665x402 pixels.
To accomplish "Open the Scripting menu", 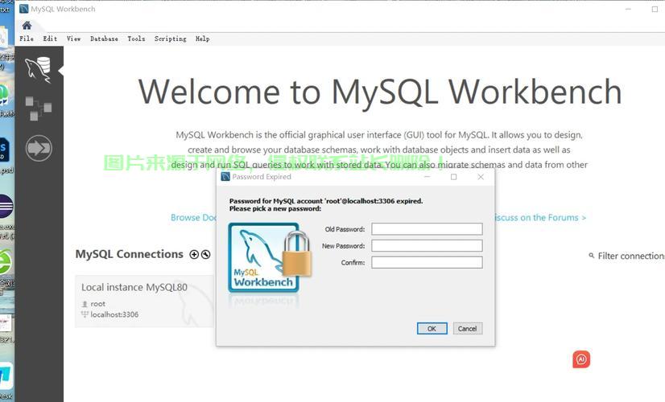I will (x=170, y=39).
